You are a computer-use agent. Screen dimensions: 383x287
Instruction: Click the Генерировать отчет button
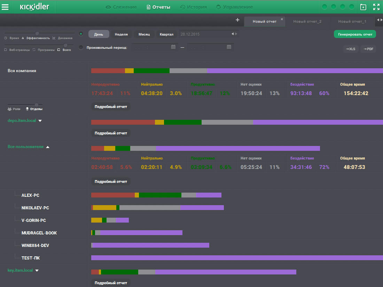[x=355, y=34]
